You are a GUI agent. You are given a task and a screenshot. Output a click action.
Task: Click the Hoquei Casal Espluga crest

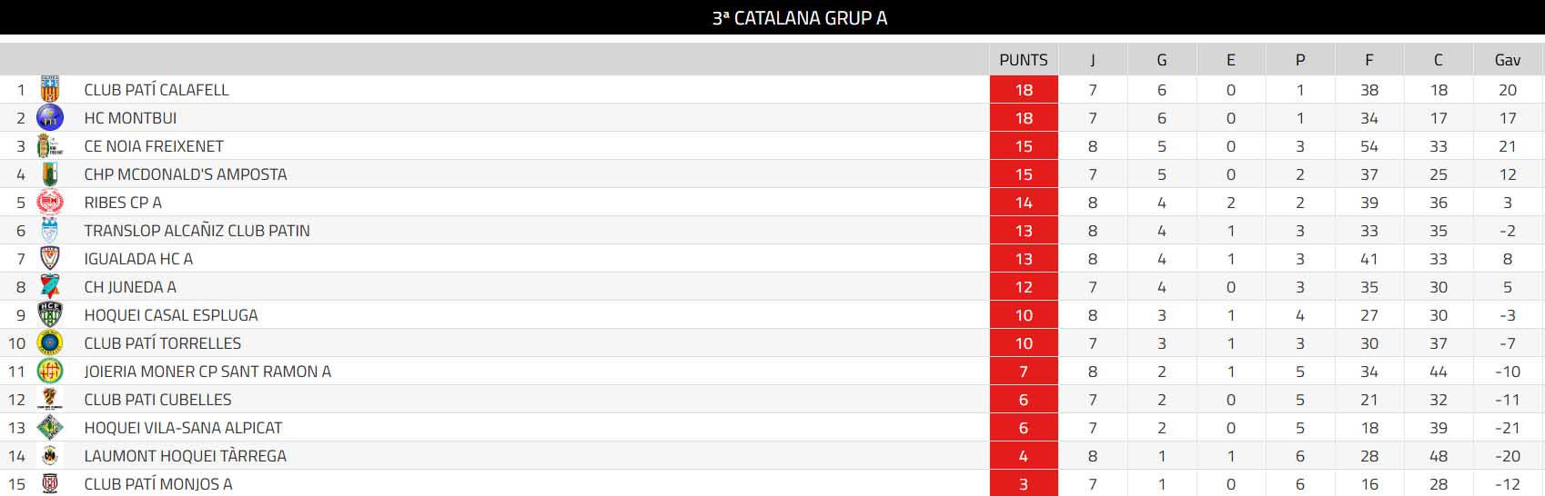(x=50, y=314)
